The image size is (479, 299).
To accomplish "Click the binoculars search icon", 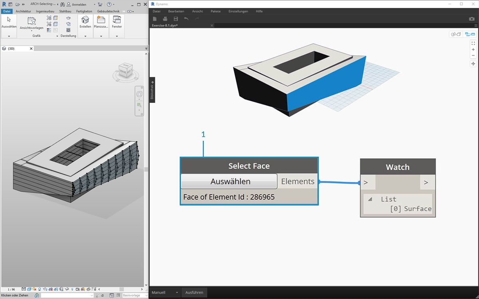I will tap(62, 4).
